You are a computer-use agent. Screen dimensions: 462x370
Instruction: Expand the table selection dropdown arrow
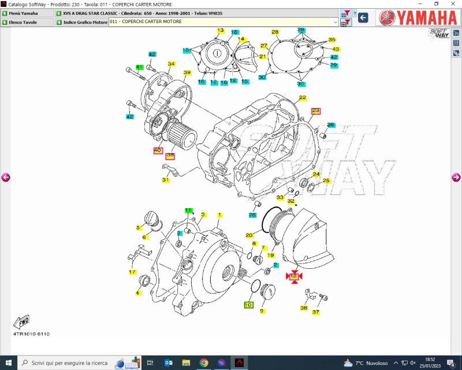(336, 22)
